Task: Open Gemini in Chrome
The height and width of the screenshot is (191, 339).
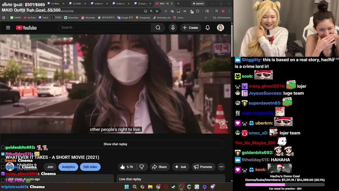Action: pos(198,4)
